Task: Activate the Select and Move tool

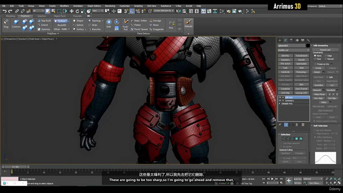Action: tap(71, 11)
